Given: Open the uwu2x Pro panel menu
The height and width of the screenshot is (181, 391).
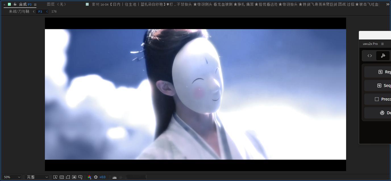Looking at the screenshot, I should pyautogui.click(x=382, y=44).
